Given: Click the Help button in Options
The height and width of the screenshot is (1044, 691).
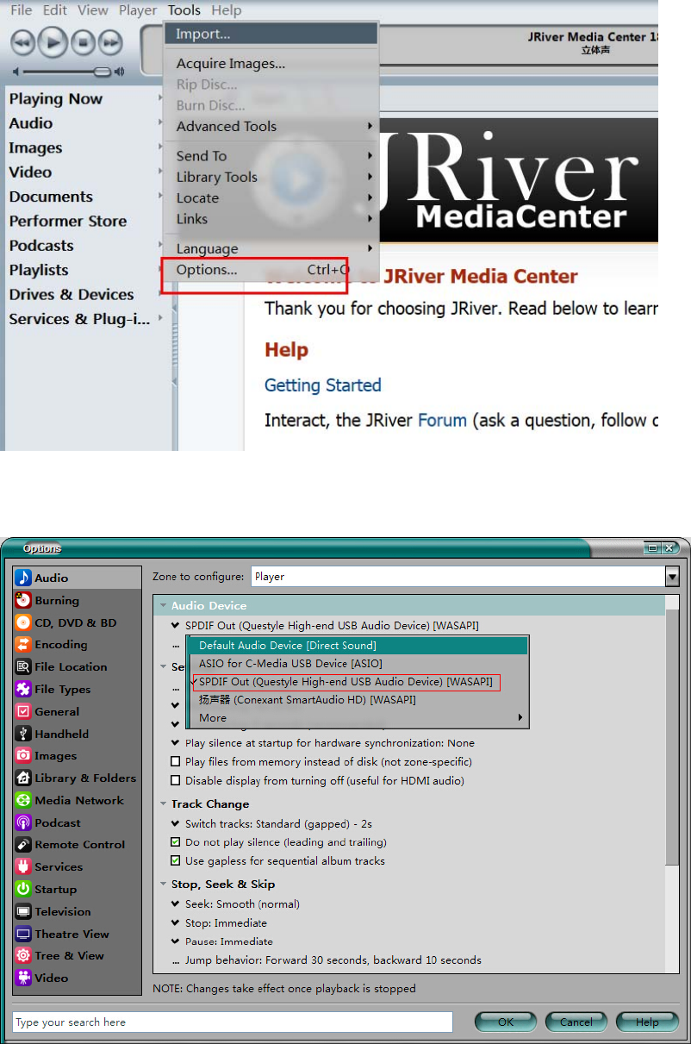Looking at the screenshot, I should (x=647, y=1022).
